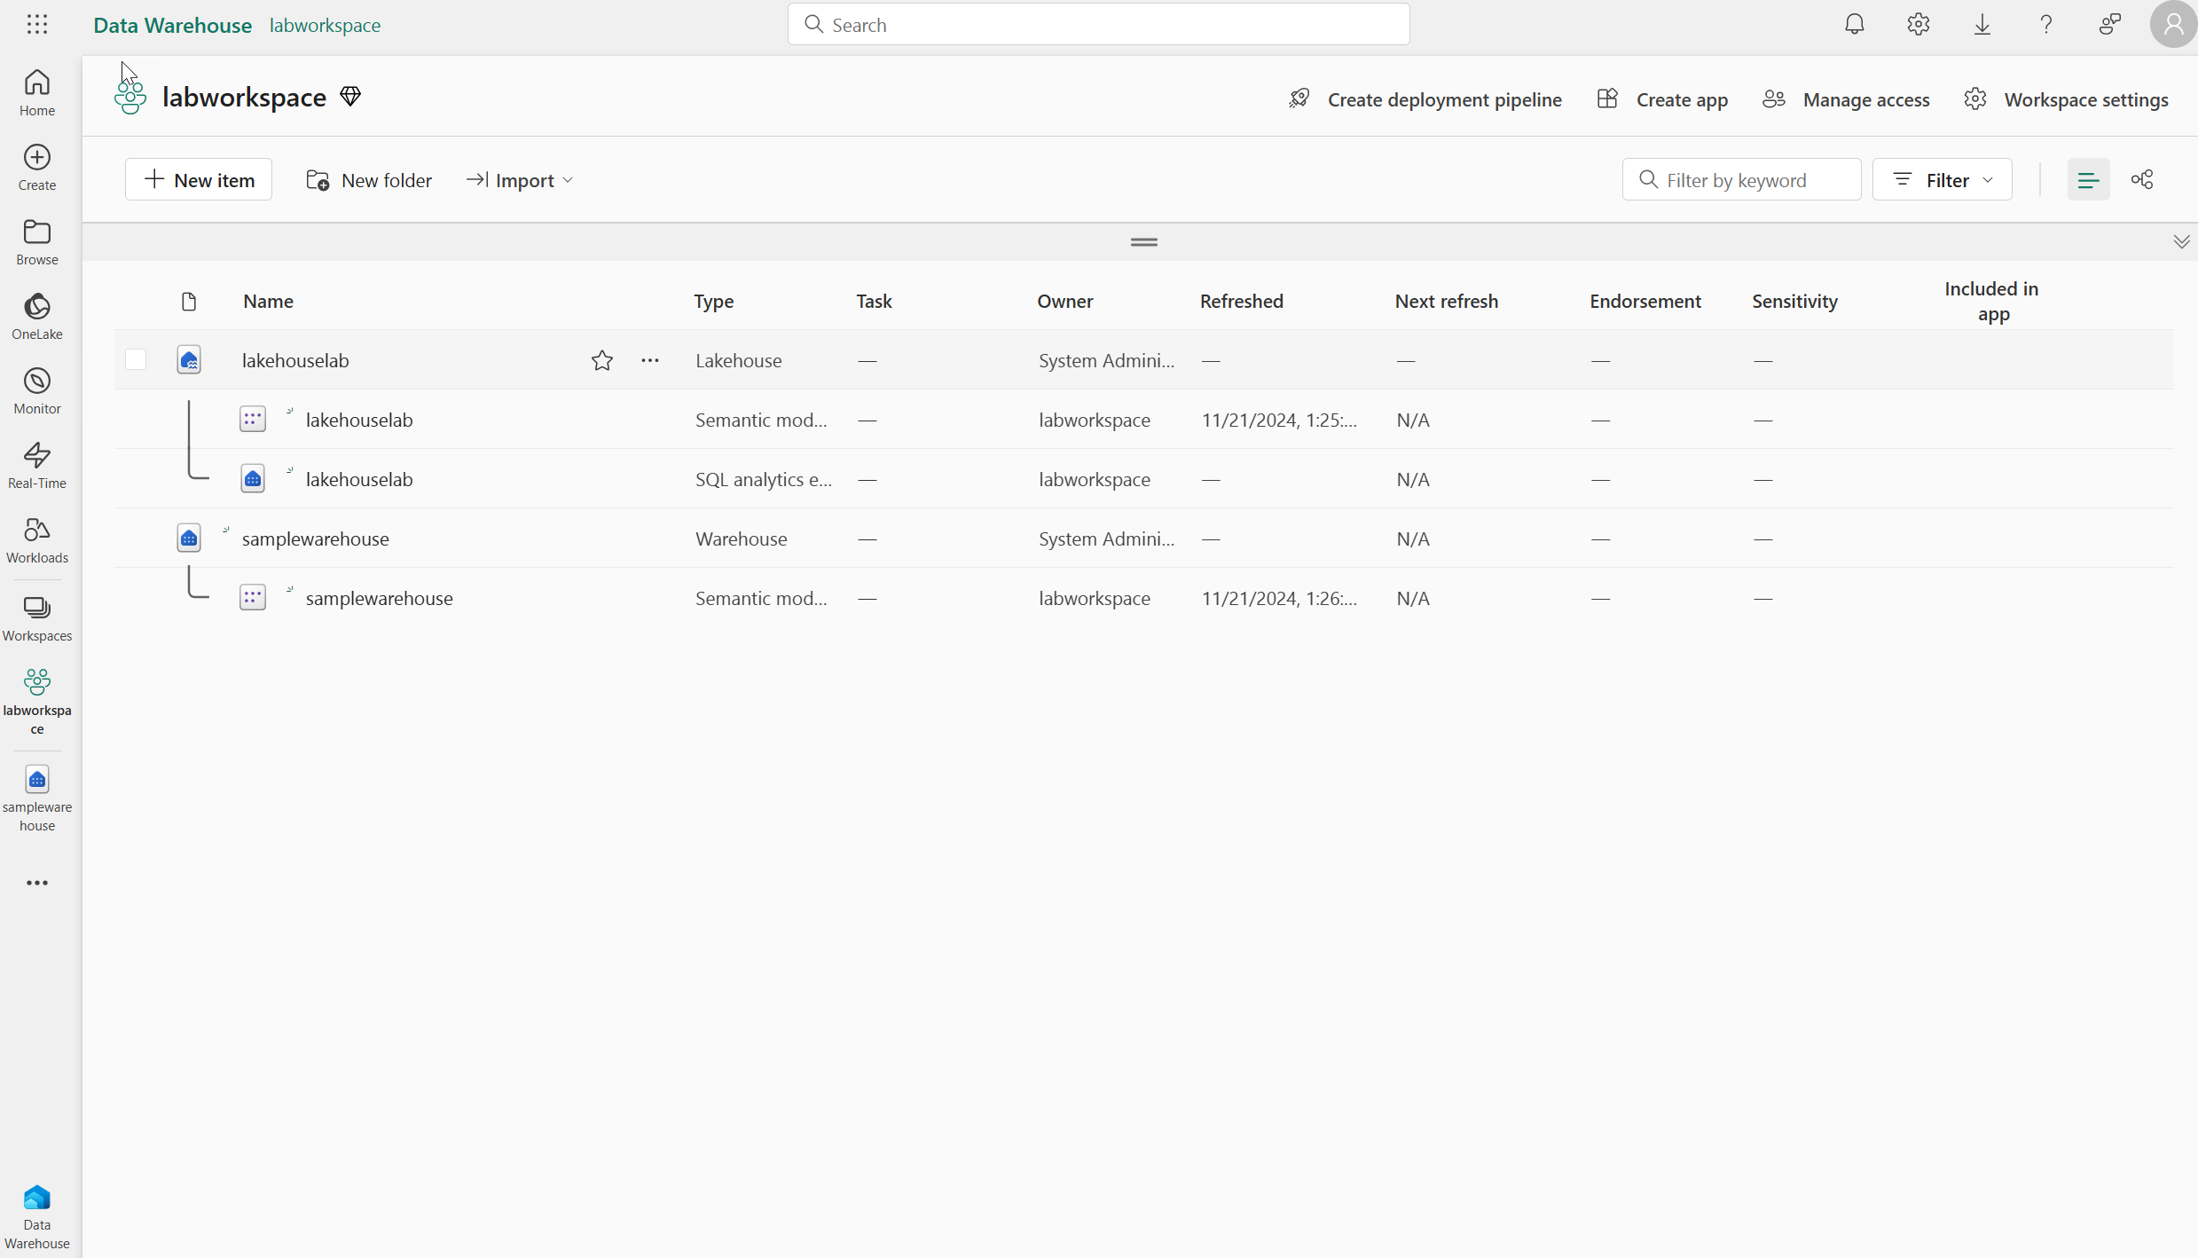Image resolution: width=2198 pixels, height=1258 pixels.
Task: Open the settings gear in header
Action: tap(1919, 24)
